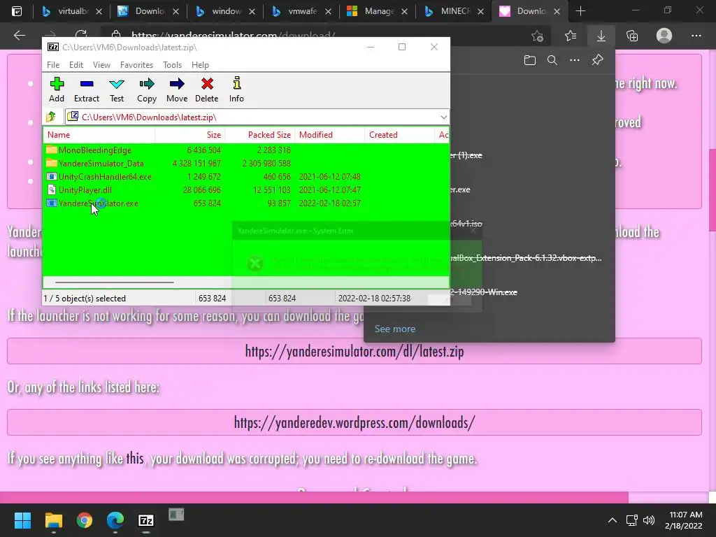
Task: Sort files by Packed Size column
Action: 260,135
